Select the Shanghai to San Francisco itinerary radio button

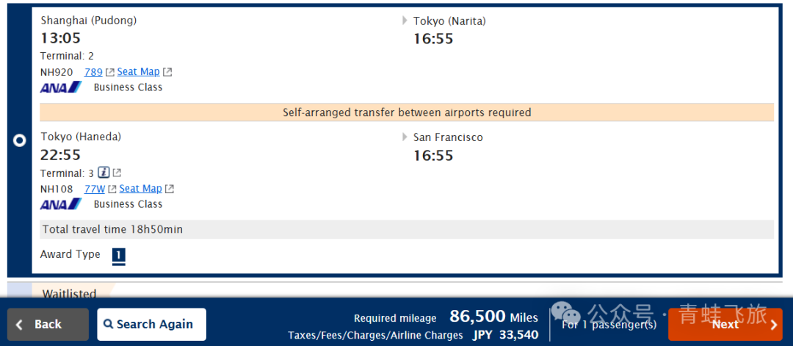point(20,140)
